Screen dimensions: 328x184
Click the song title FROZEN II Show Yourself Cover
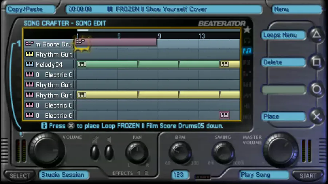(161, 9)
